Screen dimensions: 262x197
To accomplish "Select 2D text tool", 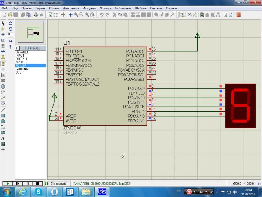I will click(3, 138).
